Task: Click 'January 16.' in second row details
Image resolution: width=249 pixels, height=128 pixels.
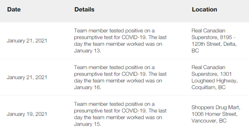Action: click(x=87, y=87)
